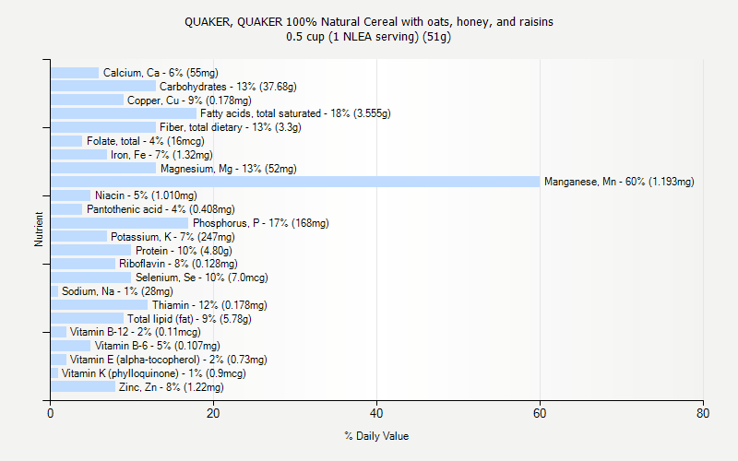Select the 'Carbohydrates - 13% (37.68g)' label
This screenshot has width=738, height=461.
click(x=228, y=87)
